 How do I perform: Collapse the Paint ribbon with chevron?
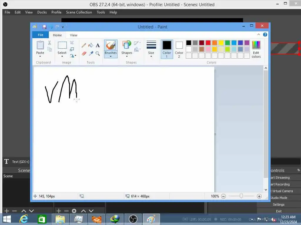coord(259,35)
